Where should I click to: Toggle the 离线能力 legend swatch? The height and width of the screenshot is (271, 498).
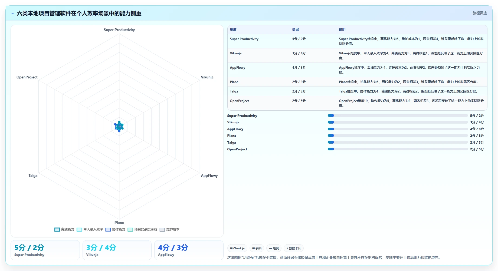click(x=57, y=230)
